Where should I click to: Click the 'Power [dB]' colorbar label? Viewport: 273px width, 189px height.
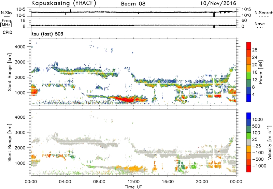[260, 72]
